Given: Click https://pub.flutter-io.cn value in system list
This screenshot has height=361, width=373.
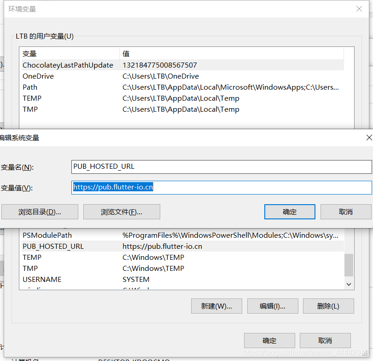Looking at the screenshot, I should [x=162, y=246].
